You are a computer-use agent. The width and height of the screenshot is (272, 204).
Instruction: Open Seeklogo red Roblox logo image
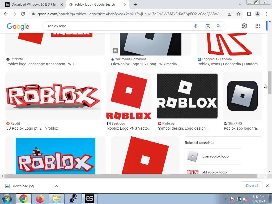tap(129, 96)
